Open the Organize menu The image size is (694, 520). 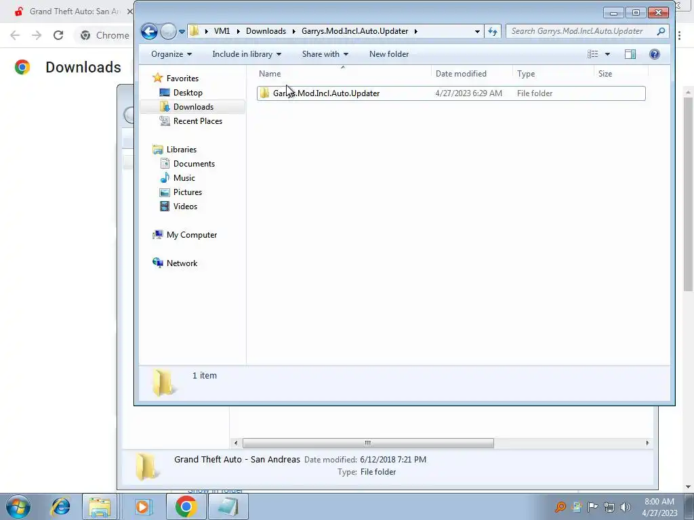point(171,54)
